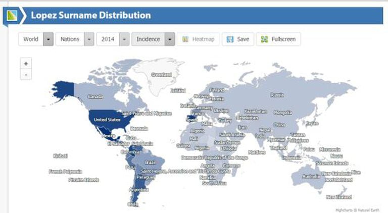Screen dimensions: 388x213
Task: Select Canada on the map
Action: [x=95, y=96]
